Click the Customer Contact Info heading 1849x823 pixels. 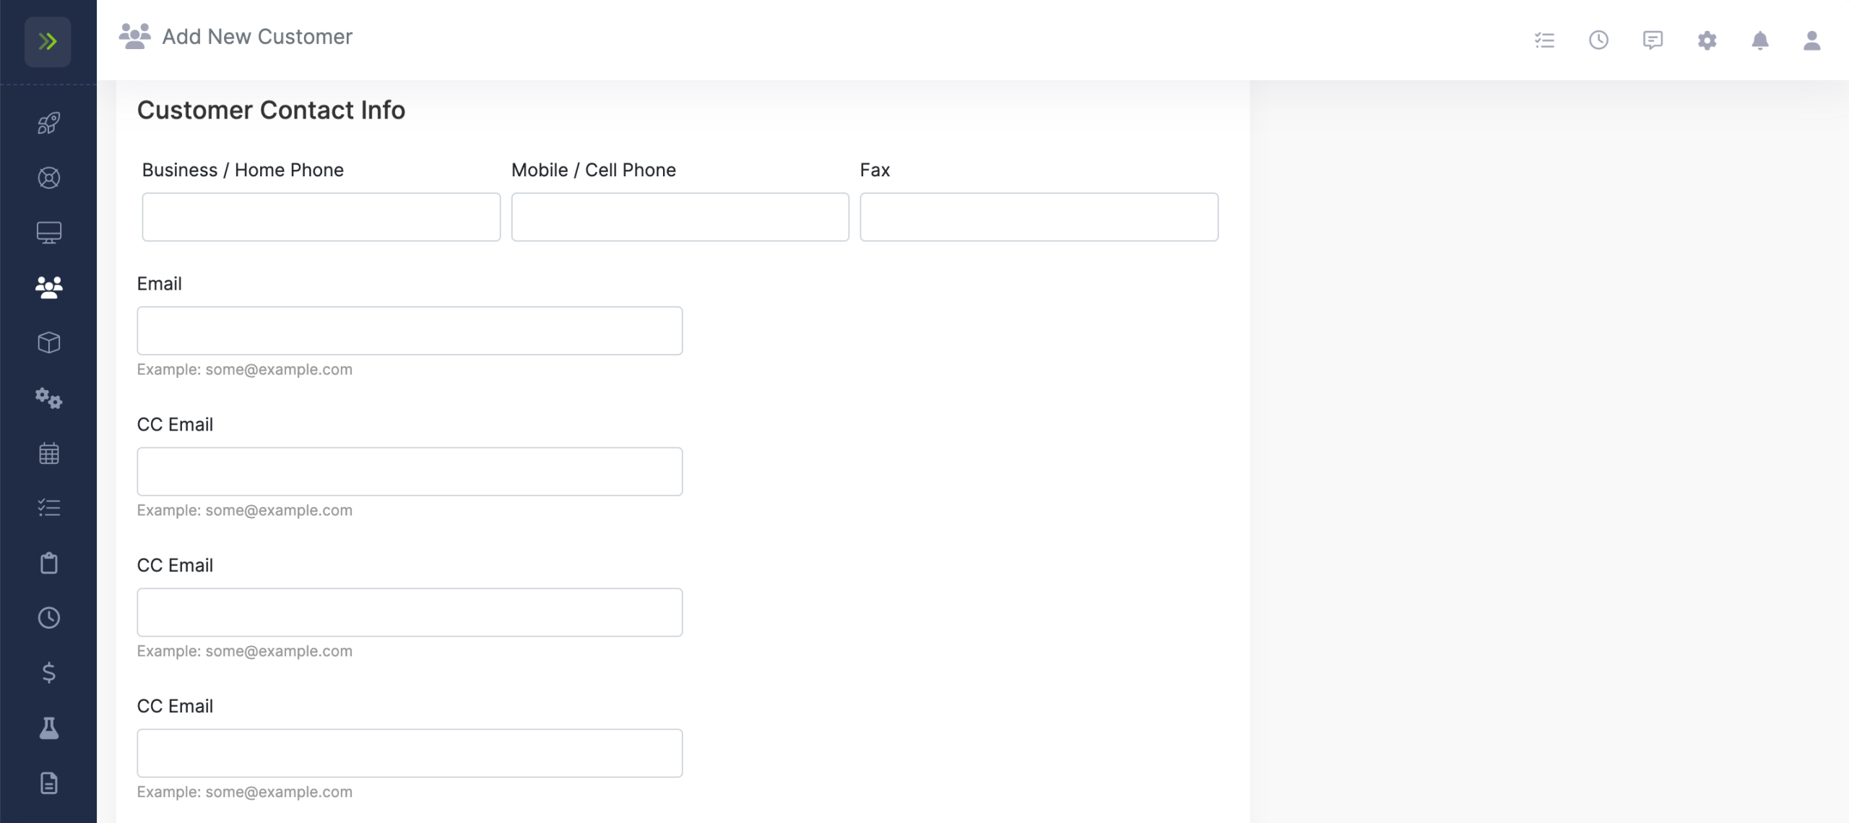click(271, 110)
